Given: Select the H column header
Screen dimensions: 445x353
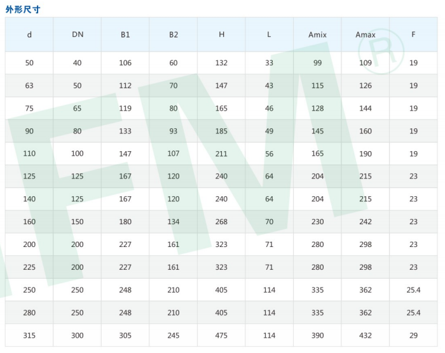Looking at the screenshot, I should [x=221, y=34].
